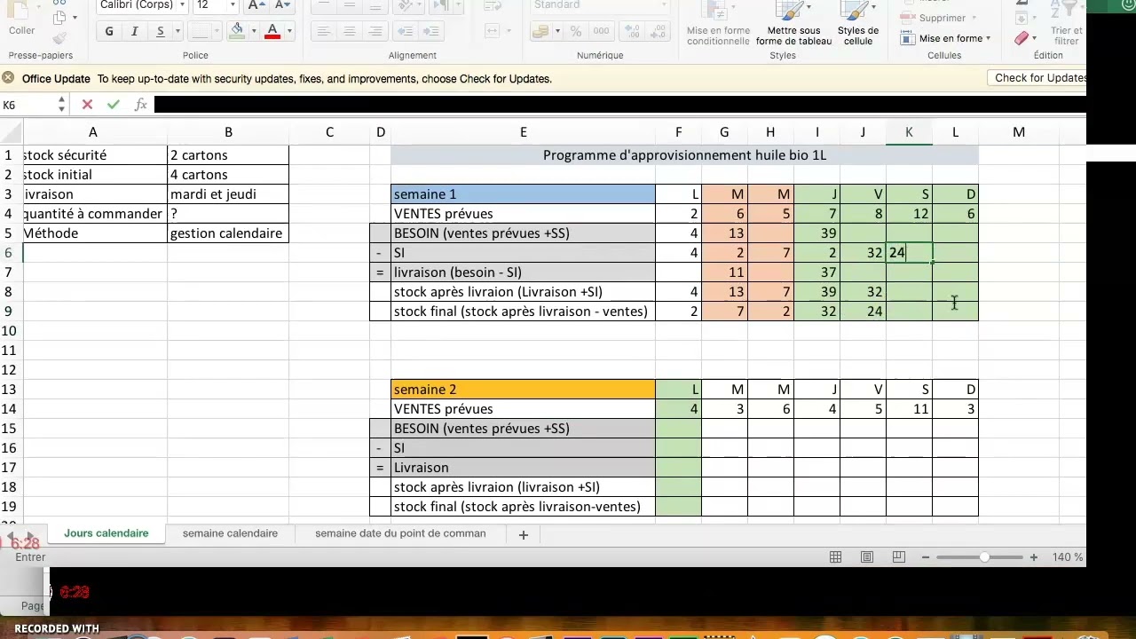Select column K header

point(909,132)
